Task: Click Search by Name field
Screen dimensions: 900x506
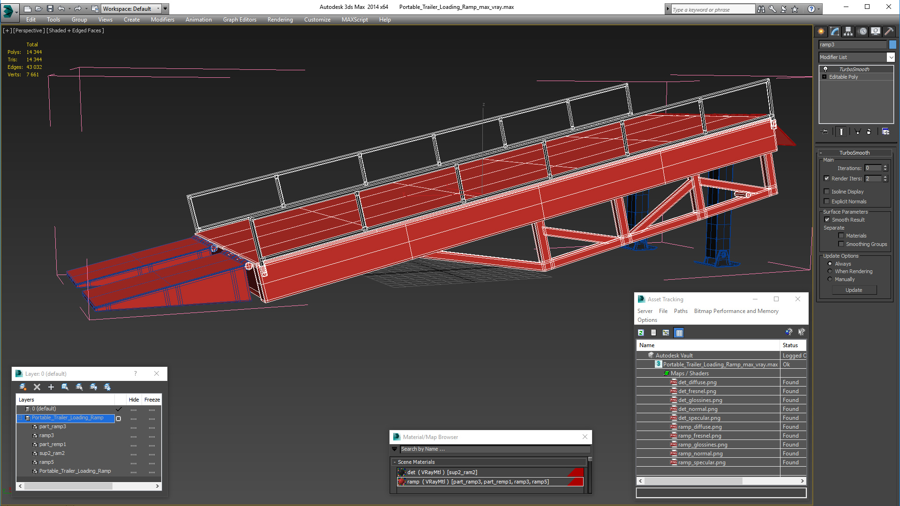Action: pos(495,449)
